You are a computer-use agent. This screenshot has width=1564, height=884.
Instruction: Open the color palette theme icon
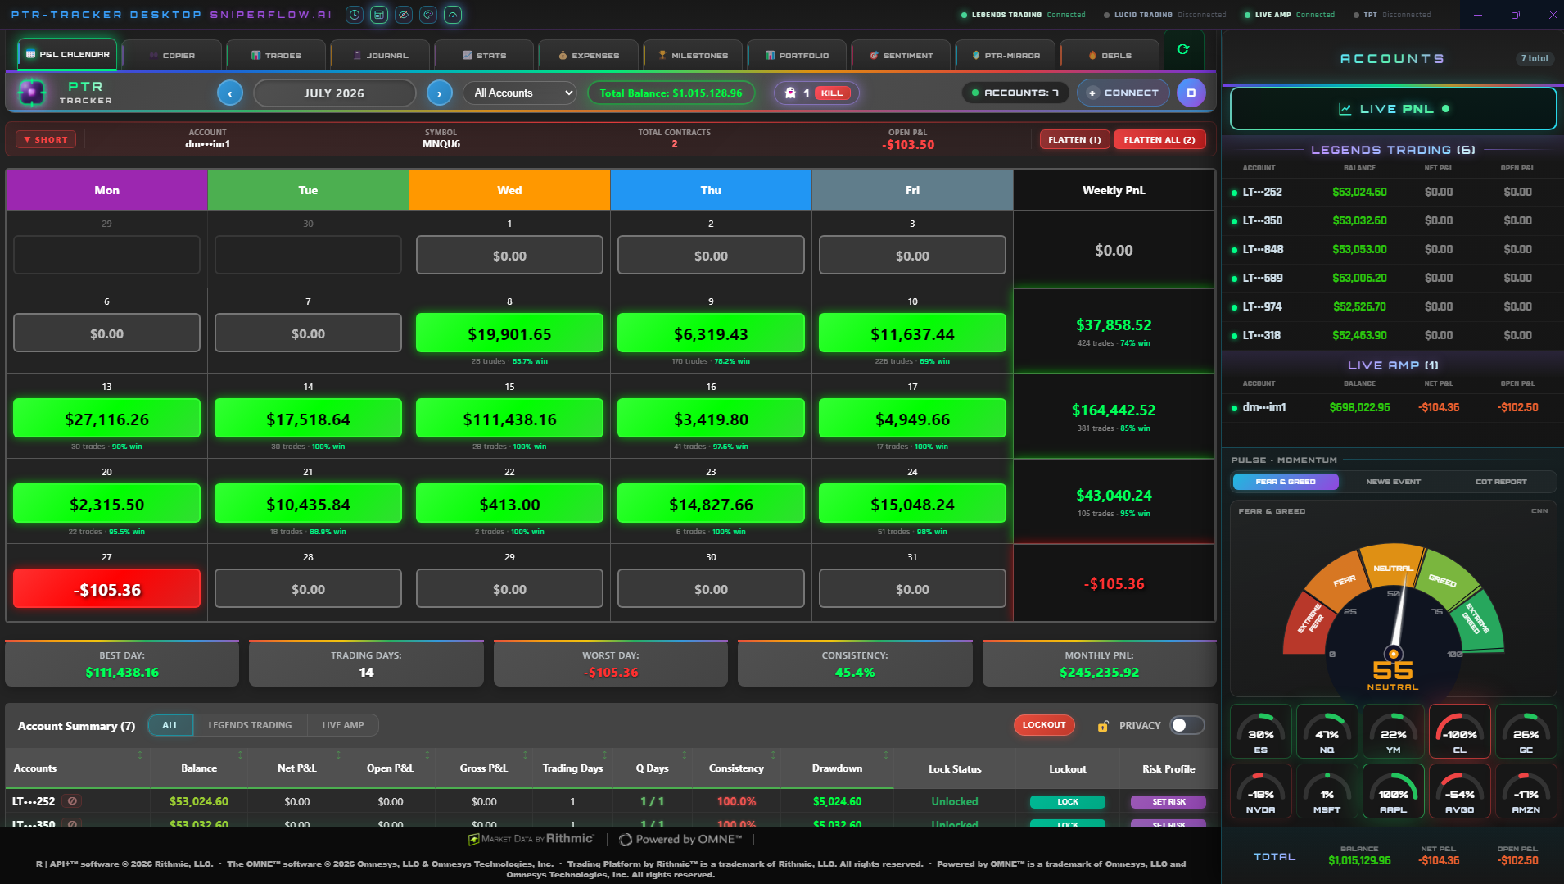click(x=428, y=15)
